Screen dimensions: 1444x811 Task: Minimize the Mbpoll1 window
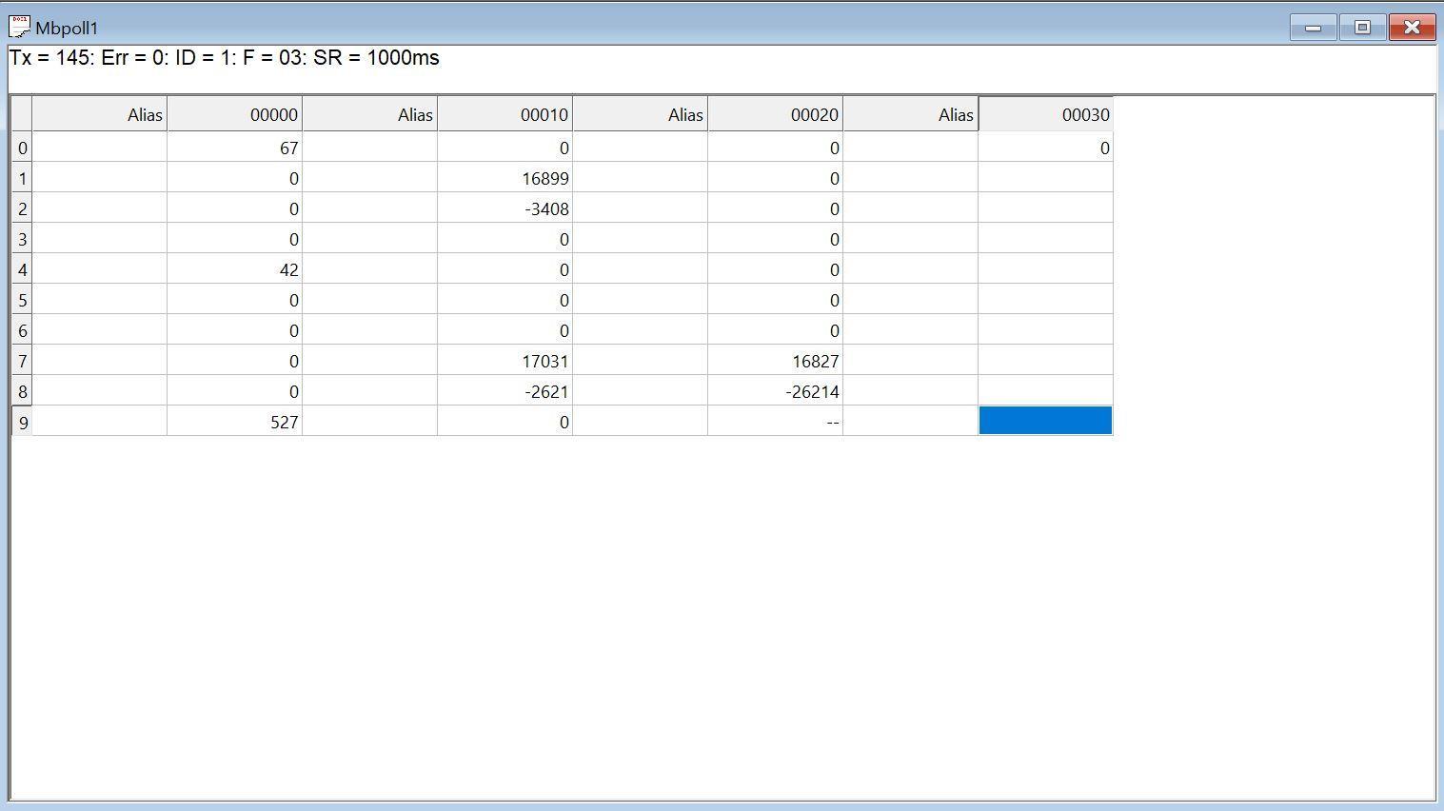pos(1314,28)
